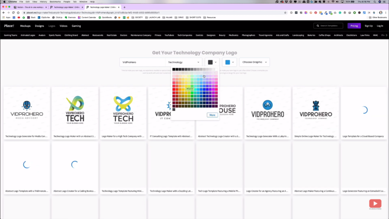389x219 pixels.
Task: Open the Resources bookmarks folder
Action: click(x=210, y=17)
